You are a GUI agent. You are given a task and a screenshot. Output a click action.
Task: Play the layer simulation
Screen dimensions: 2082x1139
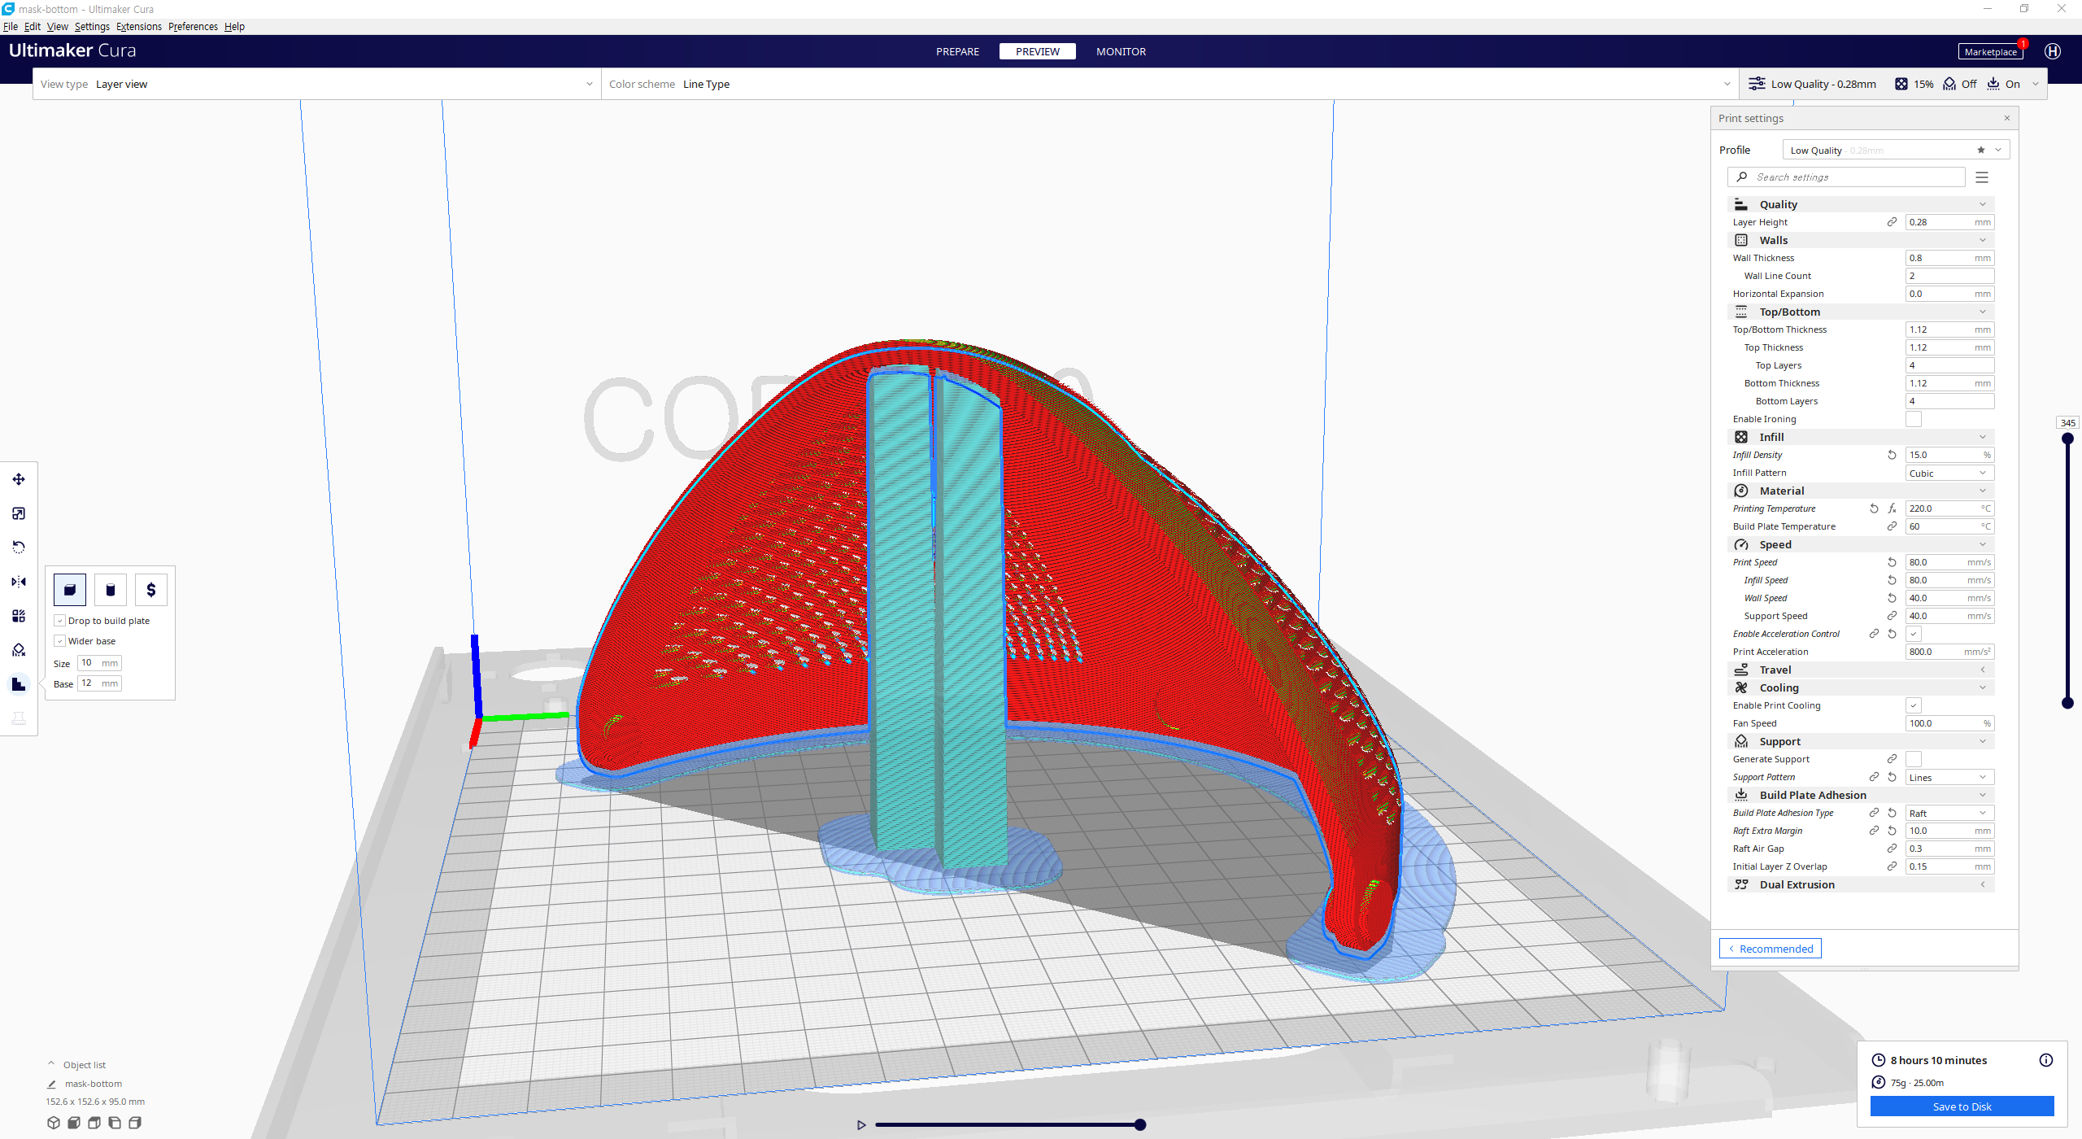tap(861, 1125)
